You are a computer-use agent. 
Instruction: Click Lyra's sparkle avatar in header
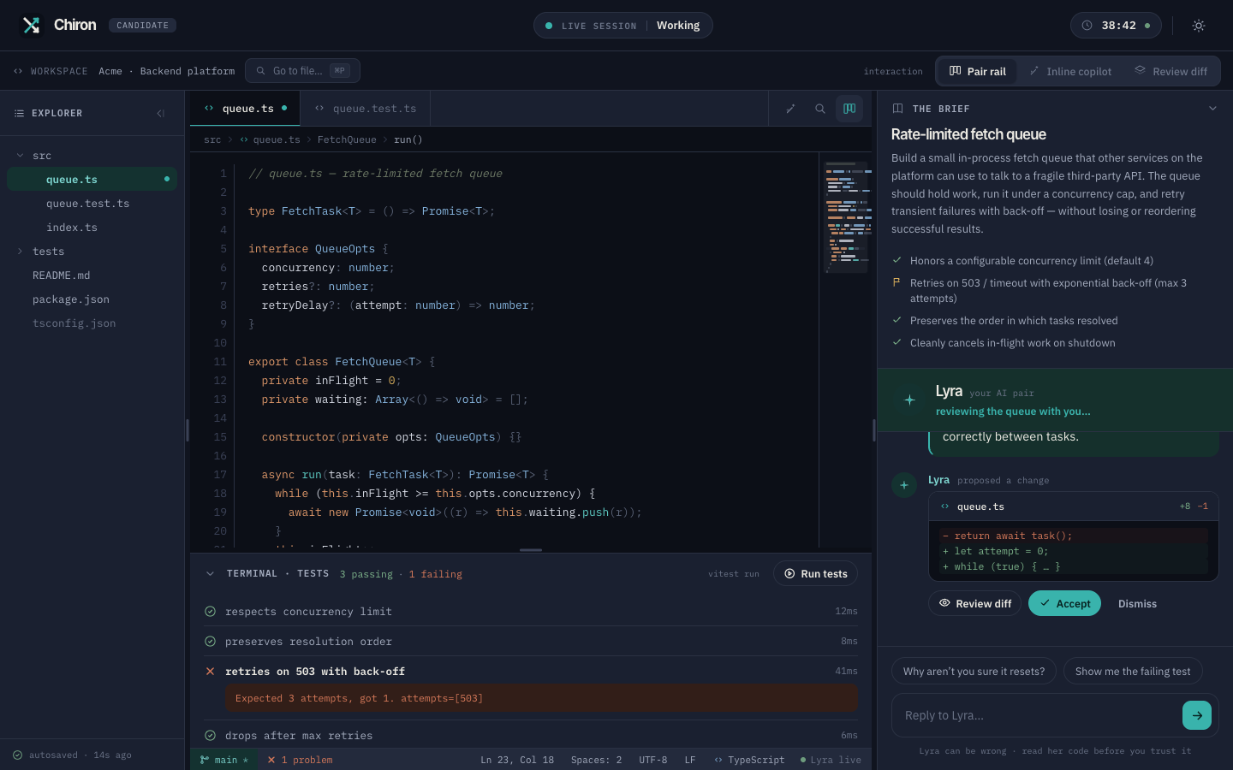pos(909,400)
